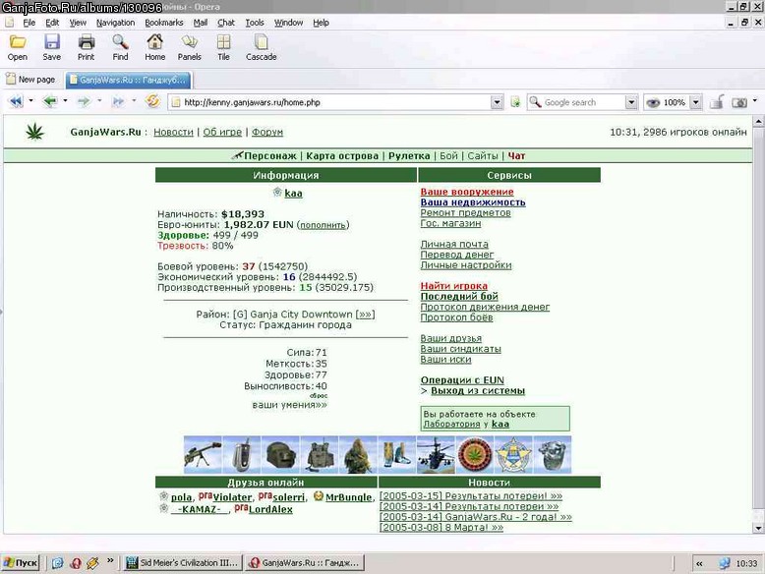
Task: Open the Ваше вооружение link
Action: (x=467, y=192)
